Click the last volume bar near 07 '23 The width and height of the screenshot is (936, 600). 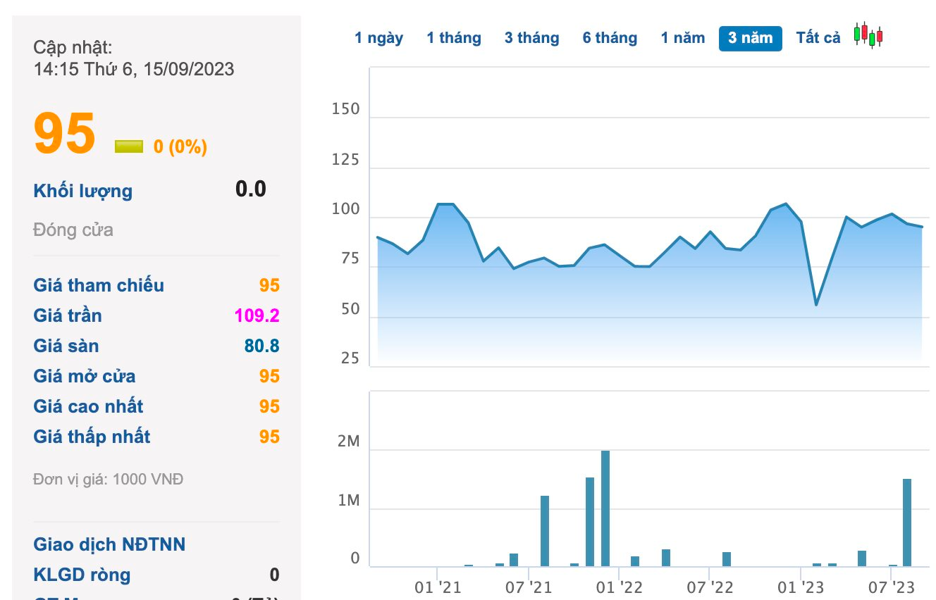tap(907, 523)
